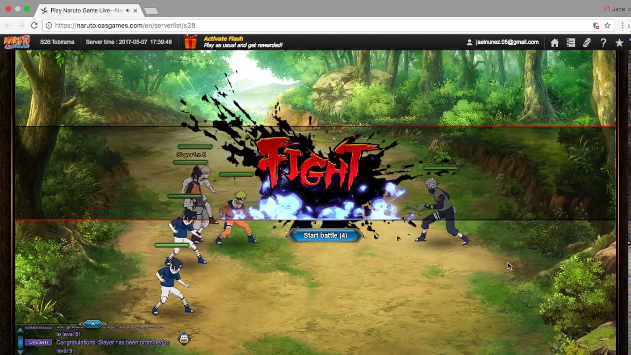Open the server list icon in header
This screenshot has height=355, width=631.
571,43
